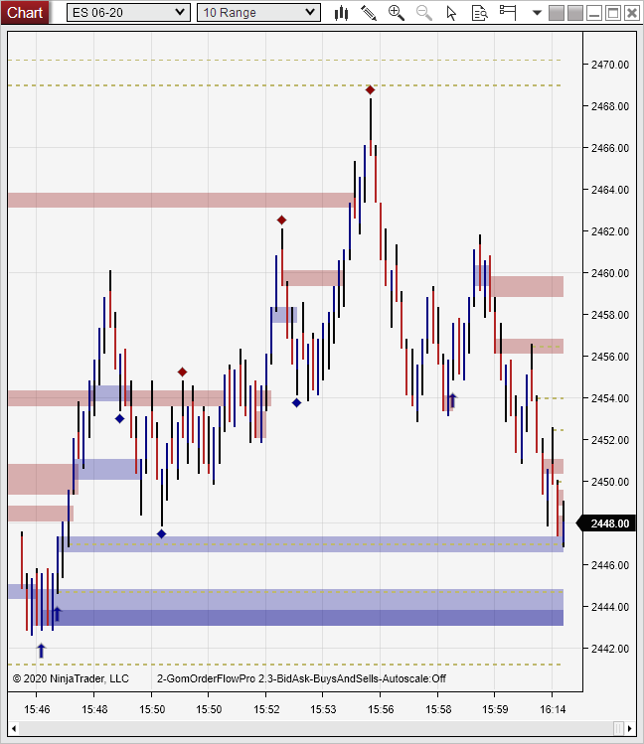The width and height of the screenshot is (644, 744).
Task: Click the long red zone at 2463.50
Action: 181,201
